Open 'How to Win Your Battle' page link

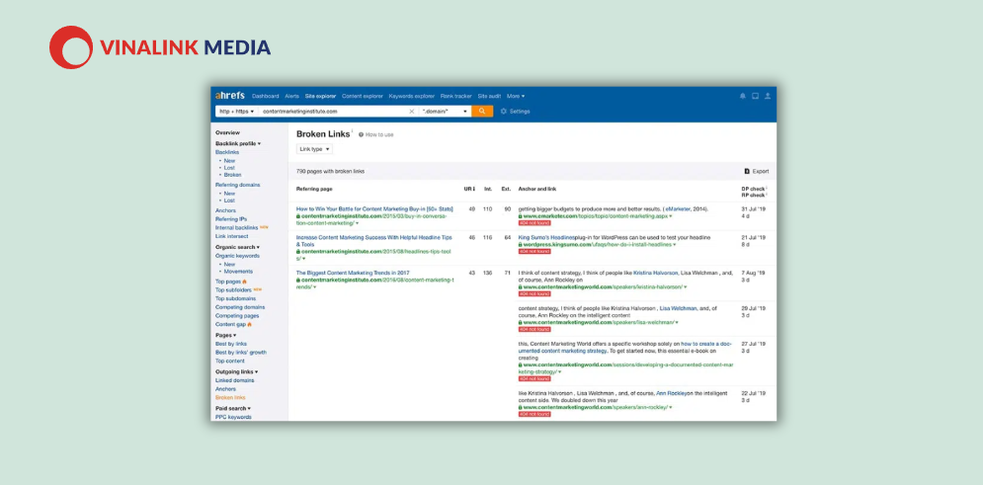click(374, 208)
